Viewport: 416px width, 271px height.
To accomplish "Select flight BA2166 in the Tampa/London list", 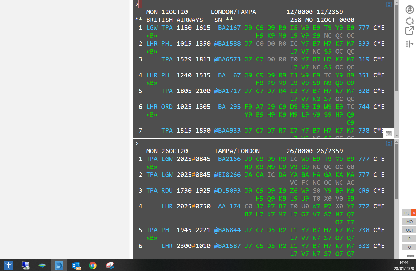I will [x=230, y=159].
